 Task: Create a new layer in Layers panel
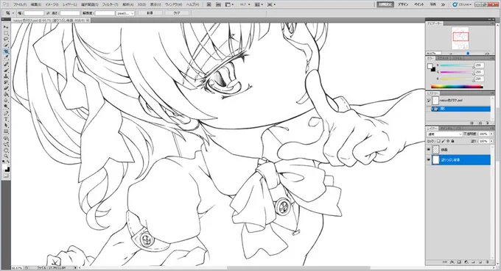pyautogui.click(x=480, y=261)
